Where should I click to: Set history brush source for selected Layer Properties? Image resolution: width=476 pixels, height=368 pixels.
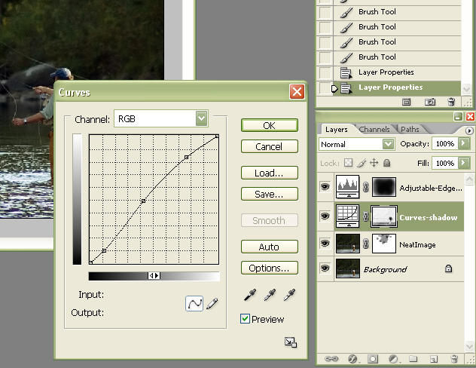tap(325, 88)
